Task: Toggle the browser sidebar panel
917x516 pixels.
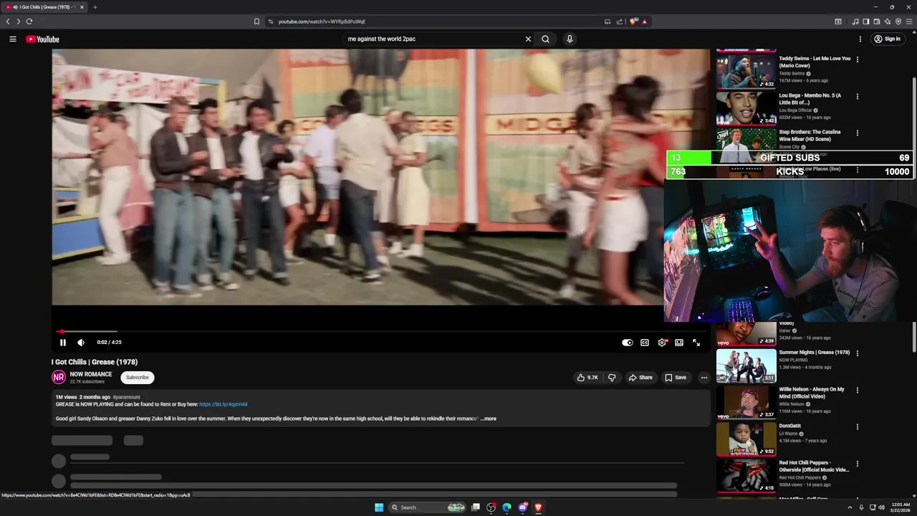Action: (x=866, y=21)
